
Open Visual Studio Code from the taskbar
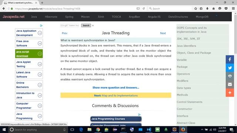(149, 130)
